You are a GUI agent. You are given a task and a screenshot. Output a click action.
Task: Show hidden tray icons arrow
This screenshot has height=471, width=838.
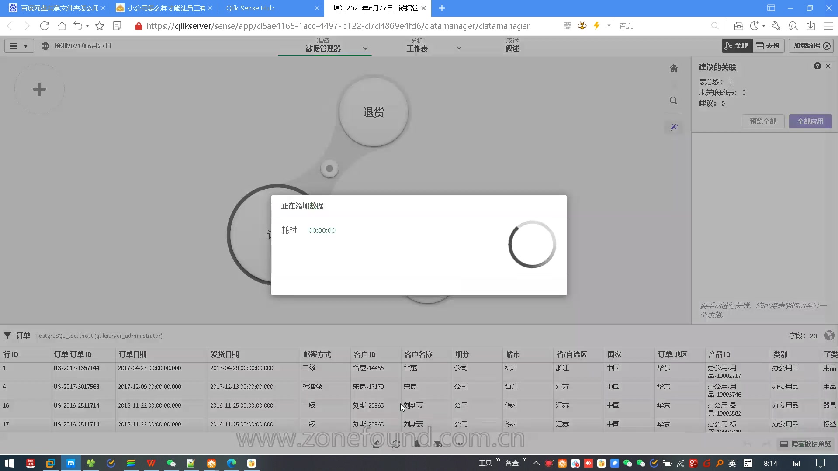(536, 463)
